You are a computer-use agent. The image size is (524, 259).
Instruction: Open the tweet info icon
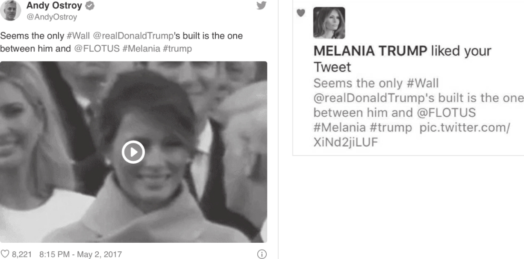[262, 254]
